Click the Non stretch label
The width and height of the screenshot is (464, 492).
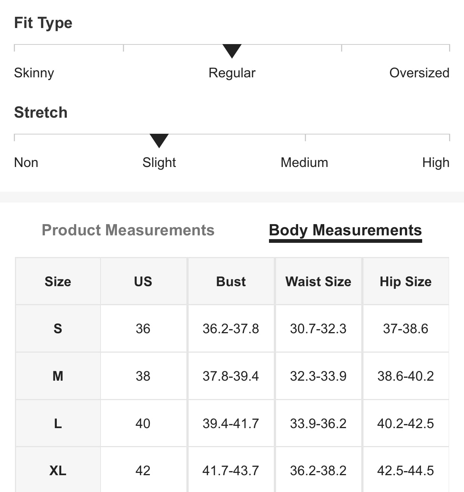pos(26,163)
